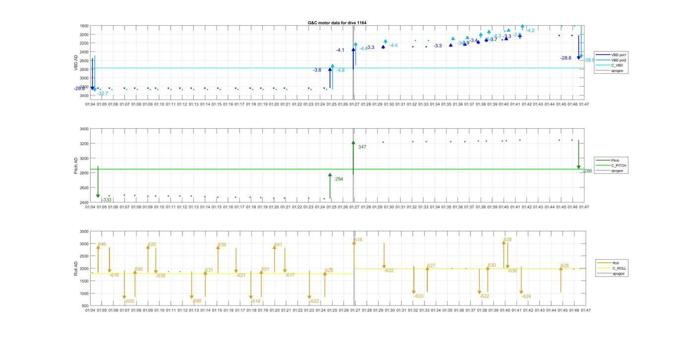
Task: Click 'apogee' in the Pitch legend
Action: coord(617,171)
